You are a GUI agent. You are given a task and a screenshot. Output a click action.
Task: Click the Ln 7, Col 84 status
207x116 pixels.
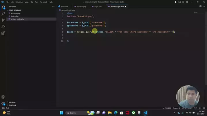167,108
